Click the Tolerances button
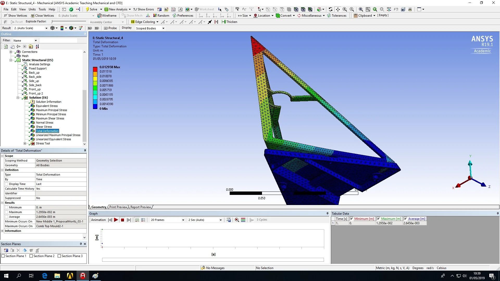 337,16
